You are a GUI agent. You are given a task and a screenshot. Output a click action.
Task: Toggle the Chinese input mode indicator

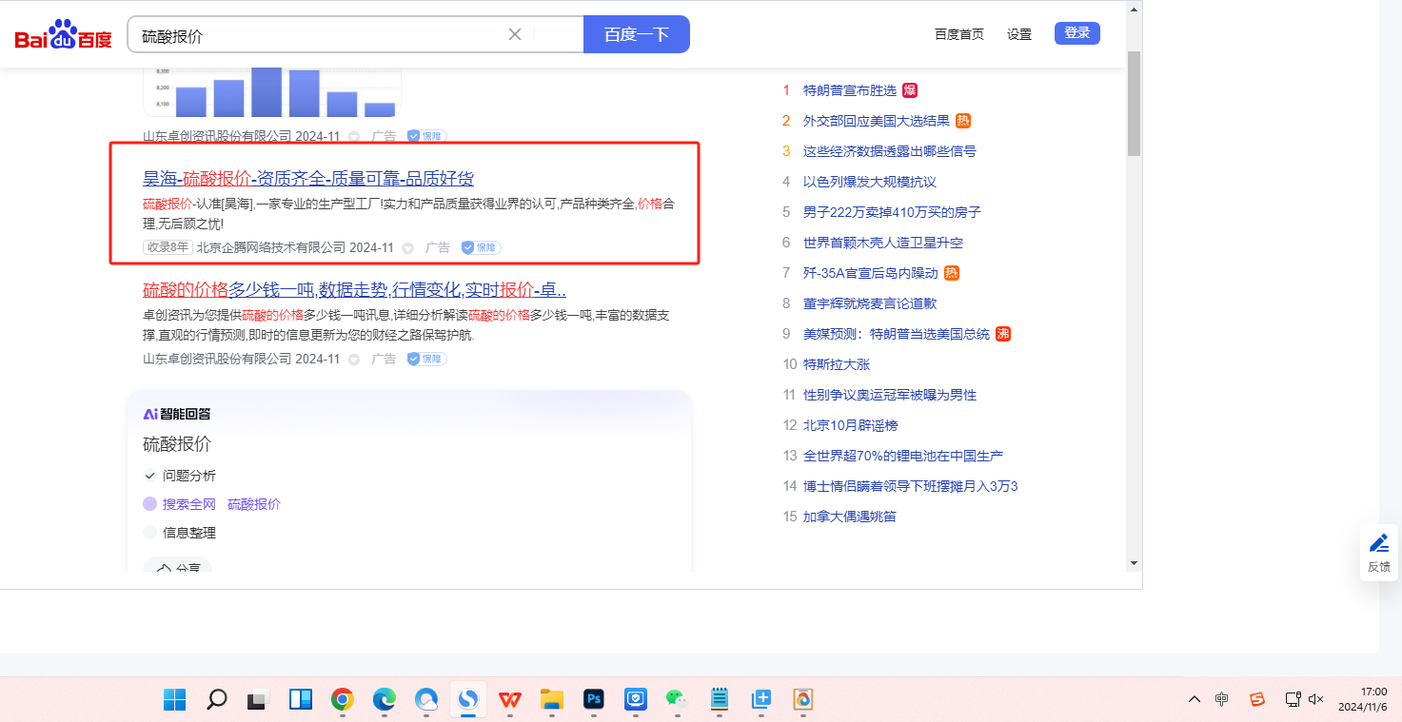(x=1222, y=699)
